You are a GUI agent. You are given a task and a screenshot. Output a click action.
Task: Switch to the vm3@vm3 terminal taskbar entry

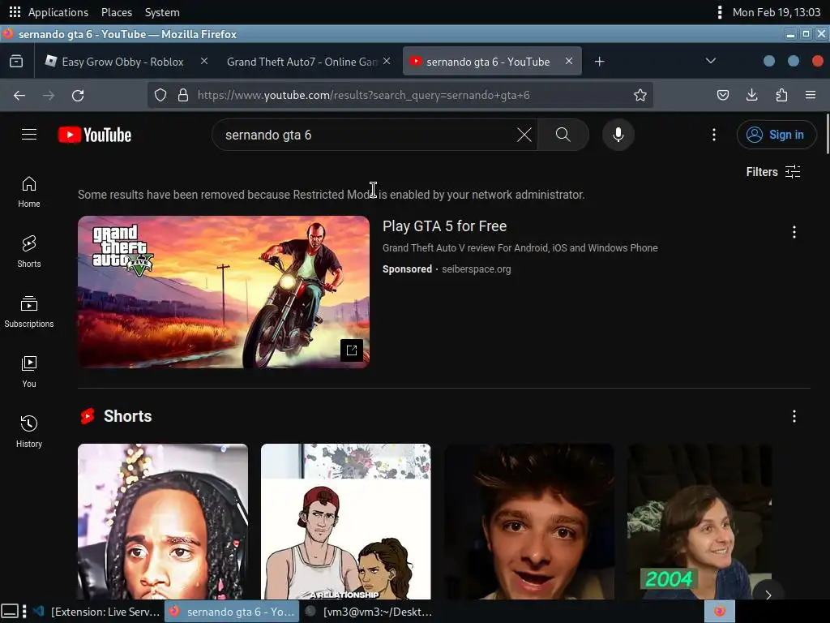[x=370, y=612]
